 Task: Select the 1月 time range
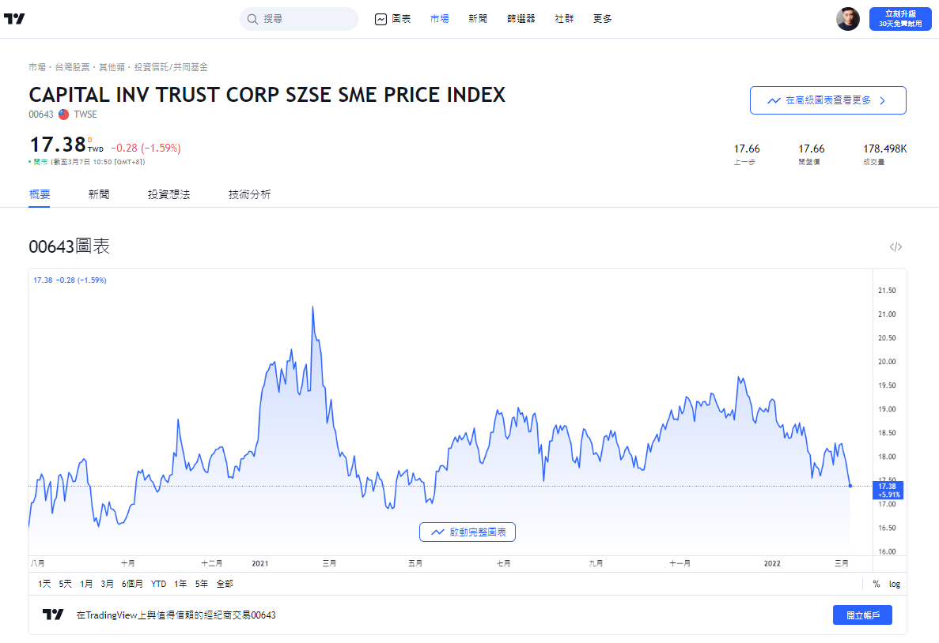(86, 584)
